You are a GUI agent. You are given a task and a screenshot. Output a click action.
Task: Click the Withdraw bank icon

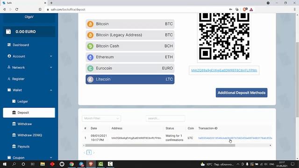[x=14, y=124]
